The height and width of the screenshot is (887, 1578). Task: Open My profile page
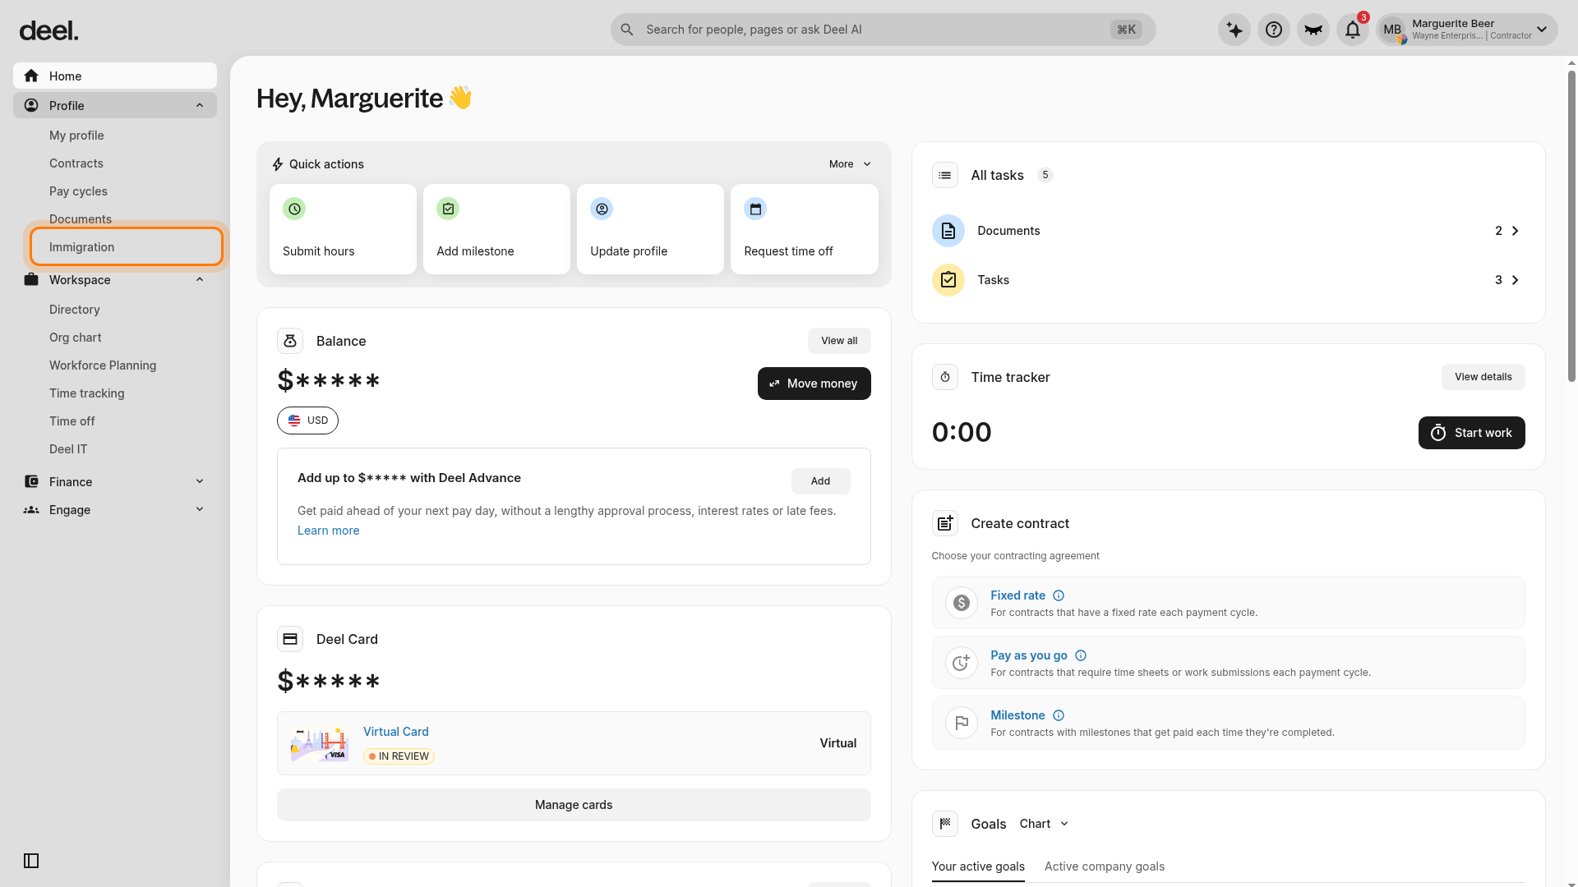[x=76, y=136]
